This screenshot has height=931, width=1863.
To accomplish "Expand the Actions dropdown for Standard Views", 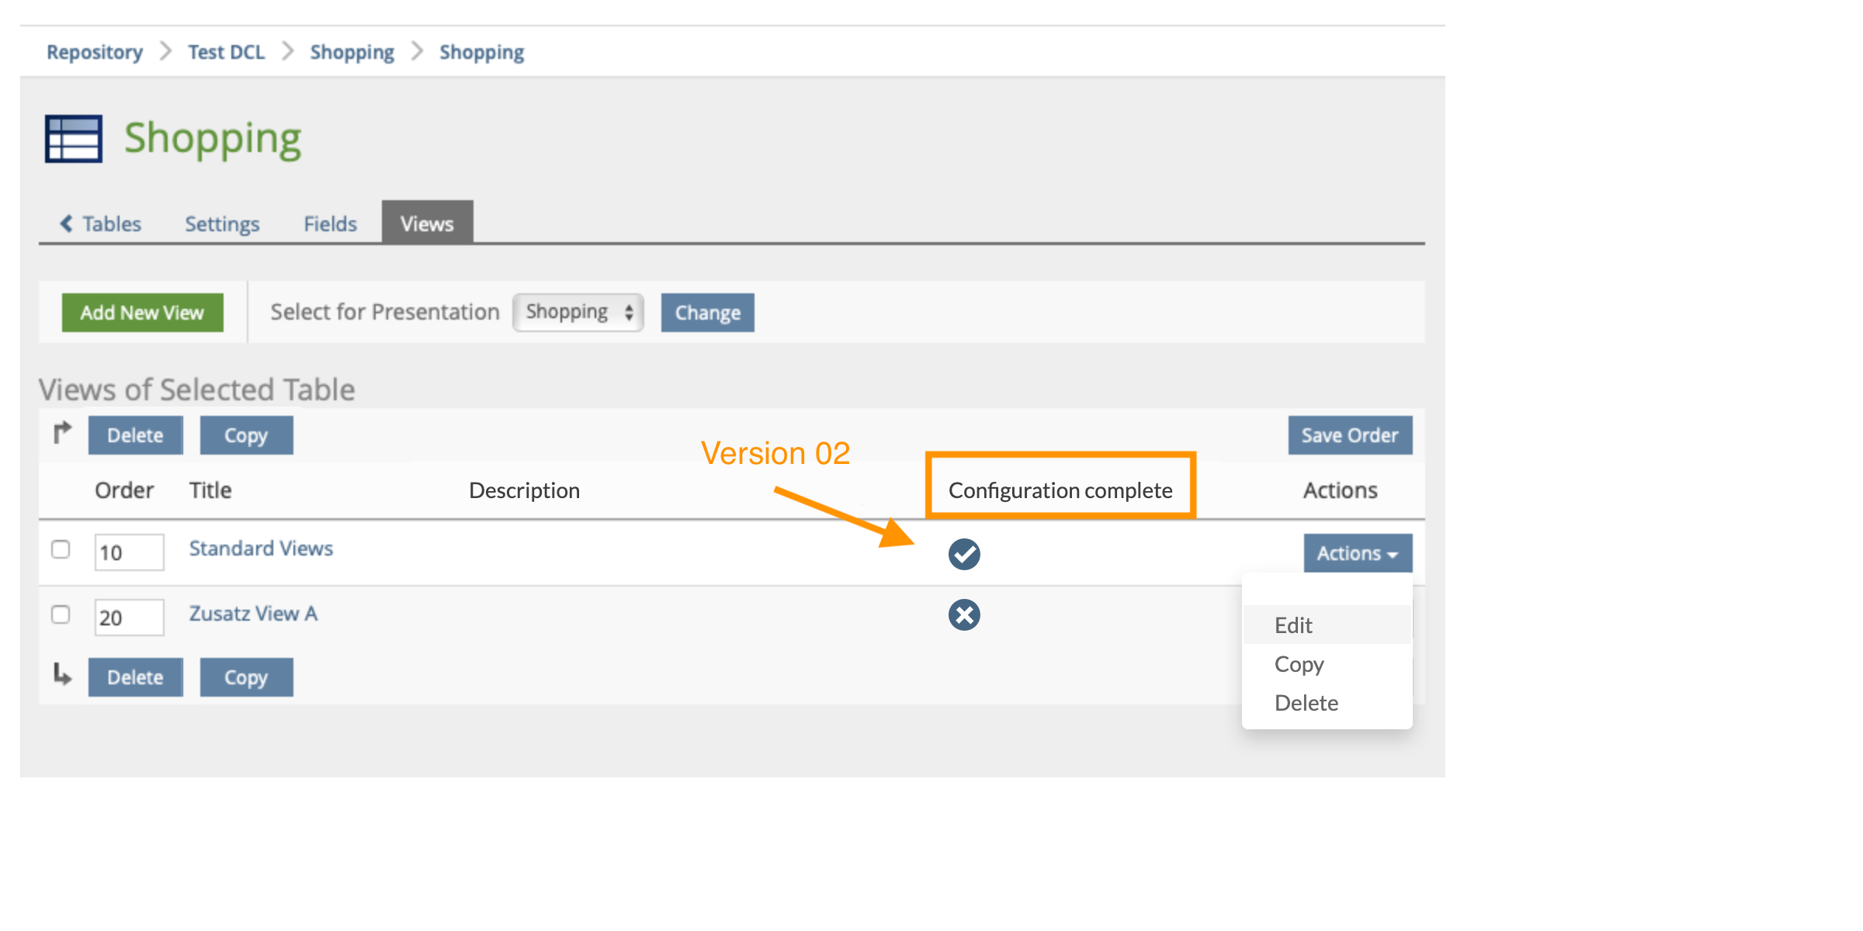I will pyautogui.click(x=1358, y=553).
